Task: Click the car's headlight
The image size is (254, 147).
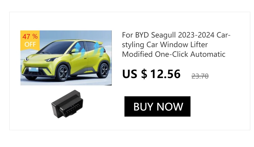Action: click(x=51, y=60)
